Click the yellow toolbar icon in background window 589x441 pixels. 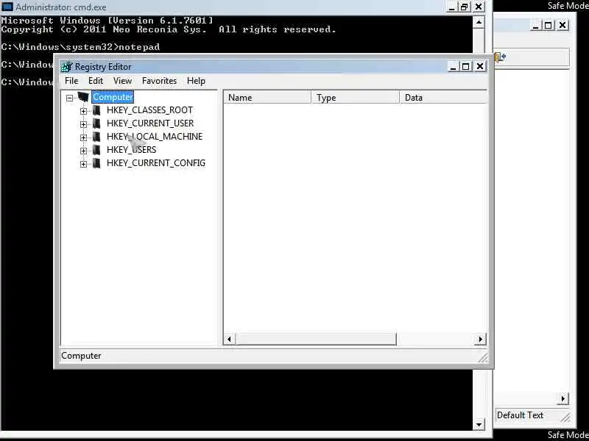(x=501, y=57)
